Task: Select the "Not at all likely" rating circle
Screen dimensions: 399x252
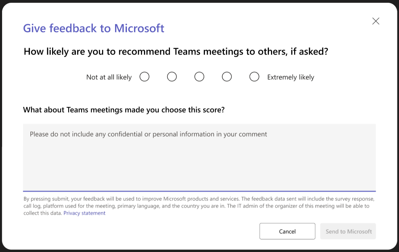Action: [144, 77]
